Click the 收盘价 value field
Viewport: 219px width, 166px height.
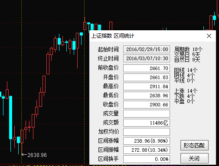pyautogui.click(x=147, y=105)
